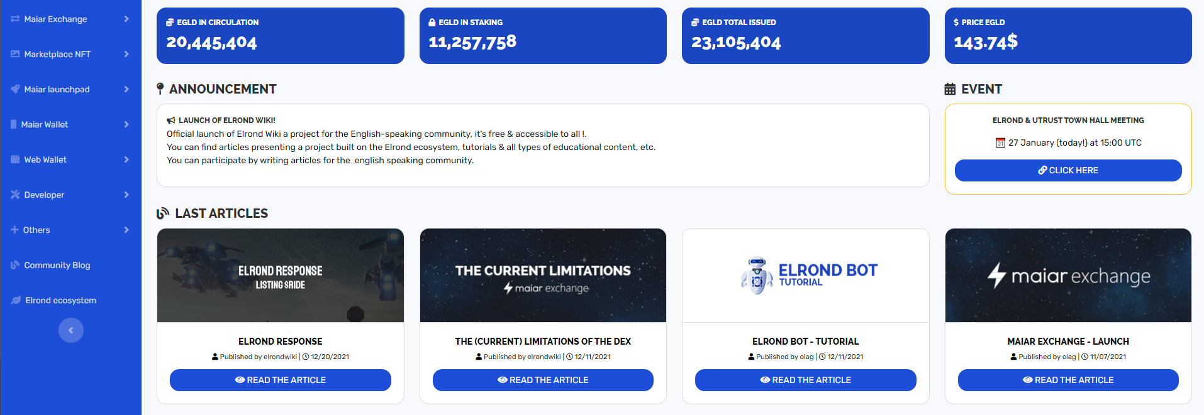Open the Maiar Exchange launch article thumbnail
The width and height of the screenshot is (1204, 415).
1068,275
